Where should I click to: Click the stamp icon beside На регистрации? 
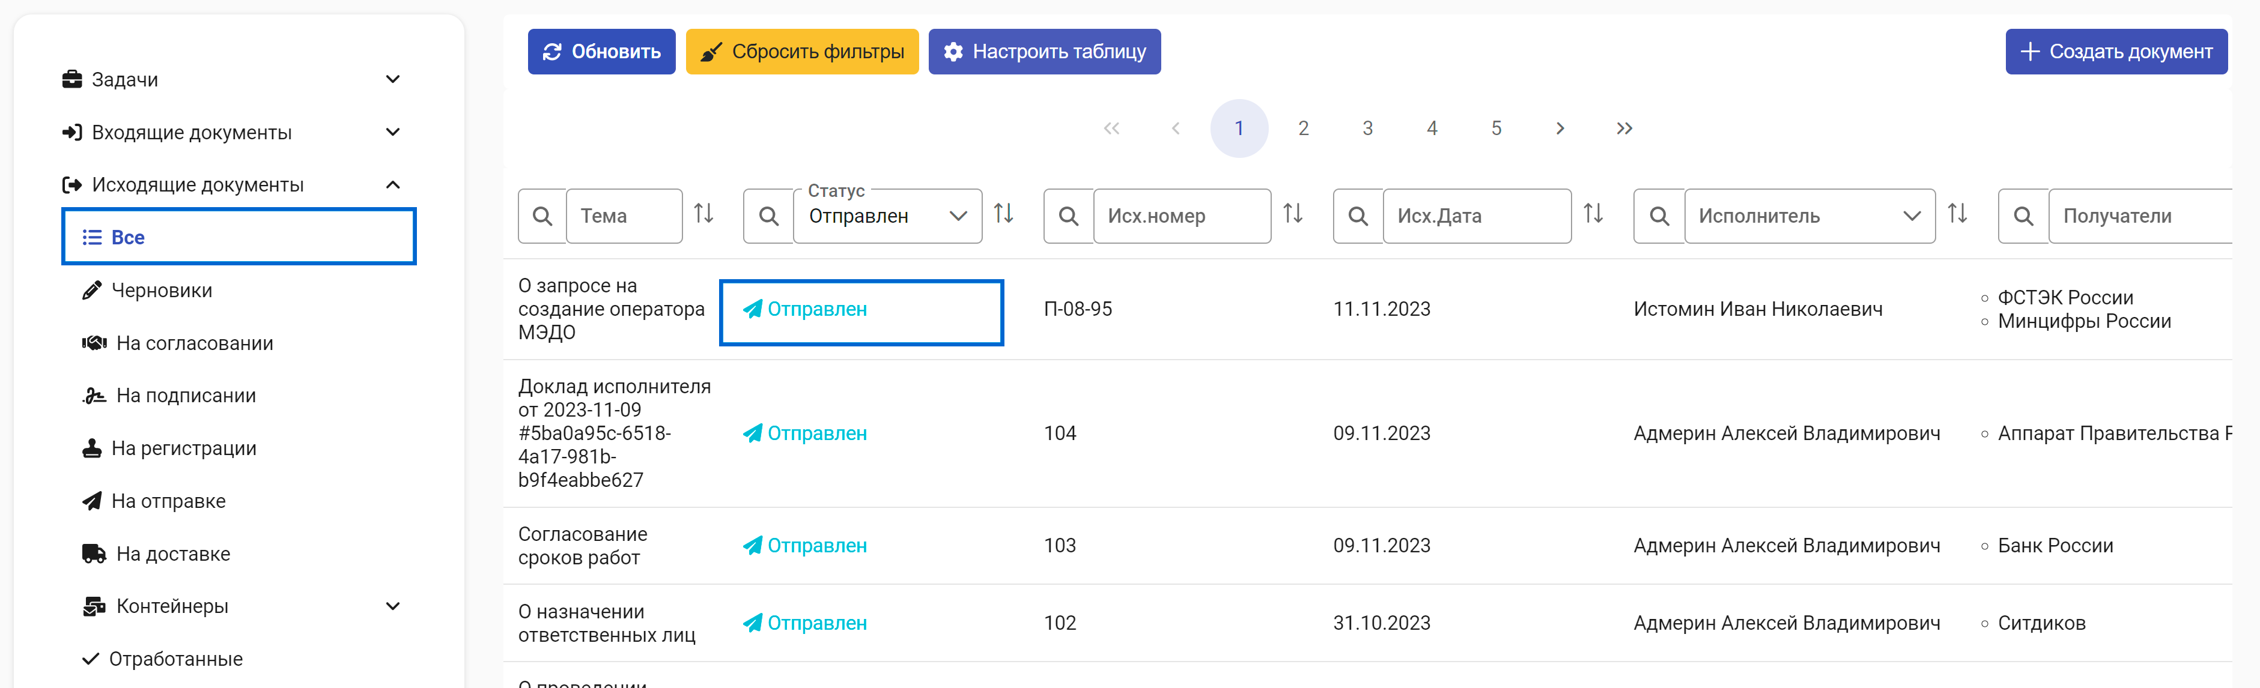(92, 448)
